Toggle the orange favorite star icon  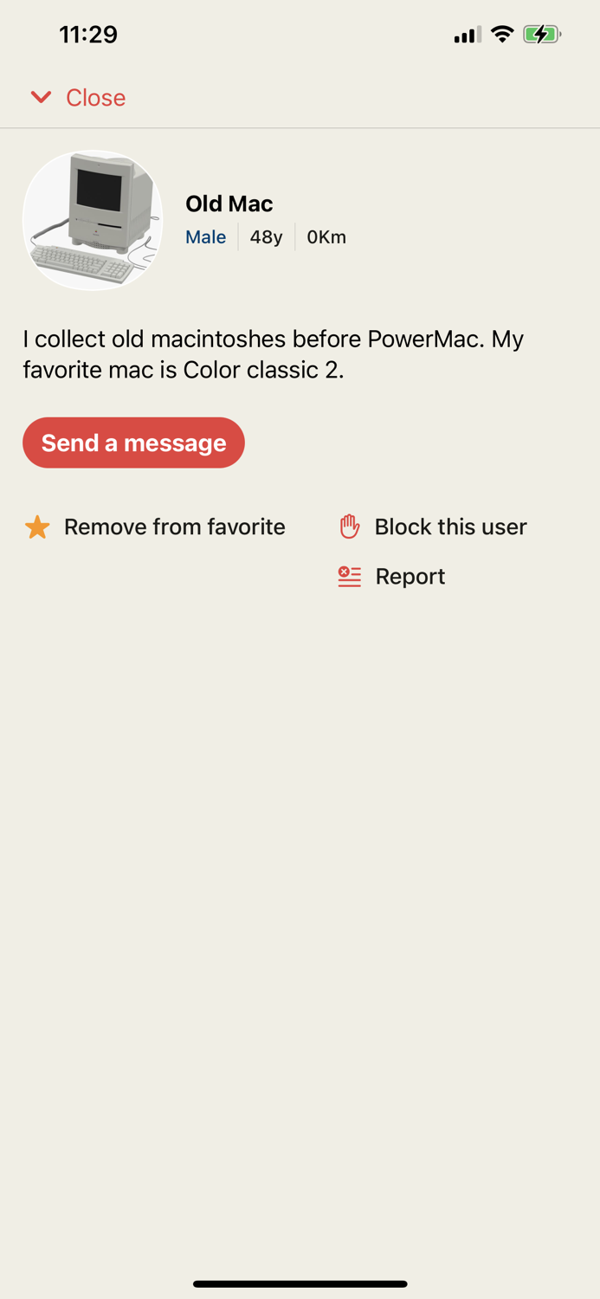click(37, 527)
